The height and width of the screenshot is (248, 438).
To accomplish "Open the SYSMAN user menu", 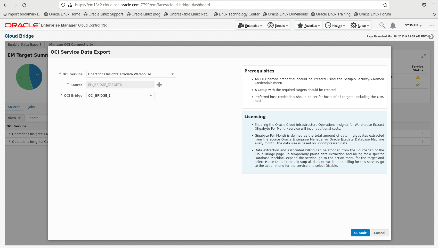I will coord(413,25).
